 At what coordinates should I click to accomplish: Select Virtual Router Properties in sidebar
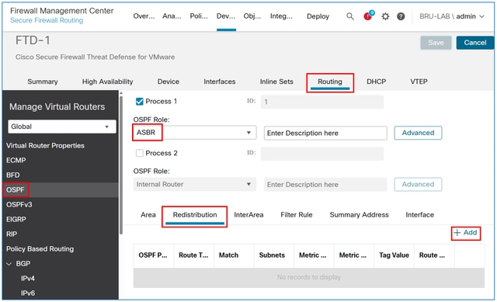click(45, 145)
